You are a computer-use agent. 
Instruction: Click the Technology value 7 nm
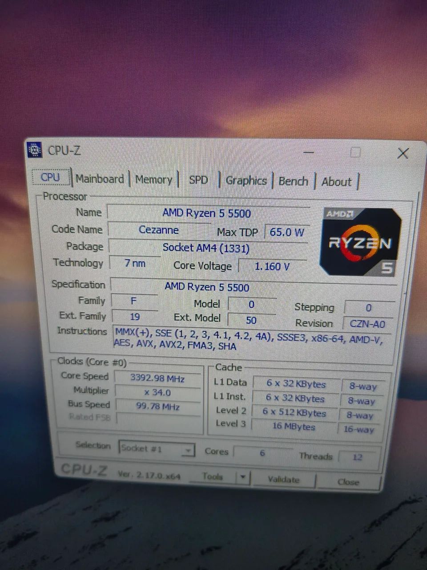(135, 263)
